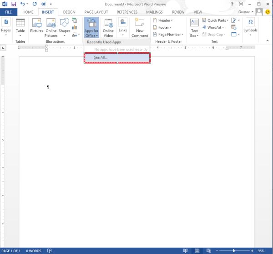
Task: Open the proofing errors status icon
Action: [x=49, y=251]
